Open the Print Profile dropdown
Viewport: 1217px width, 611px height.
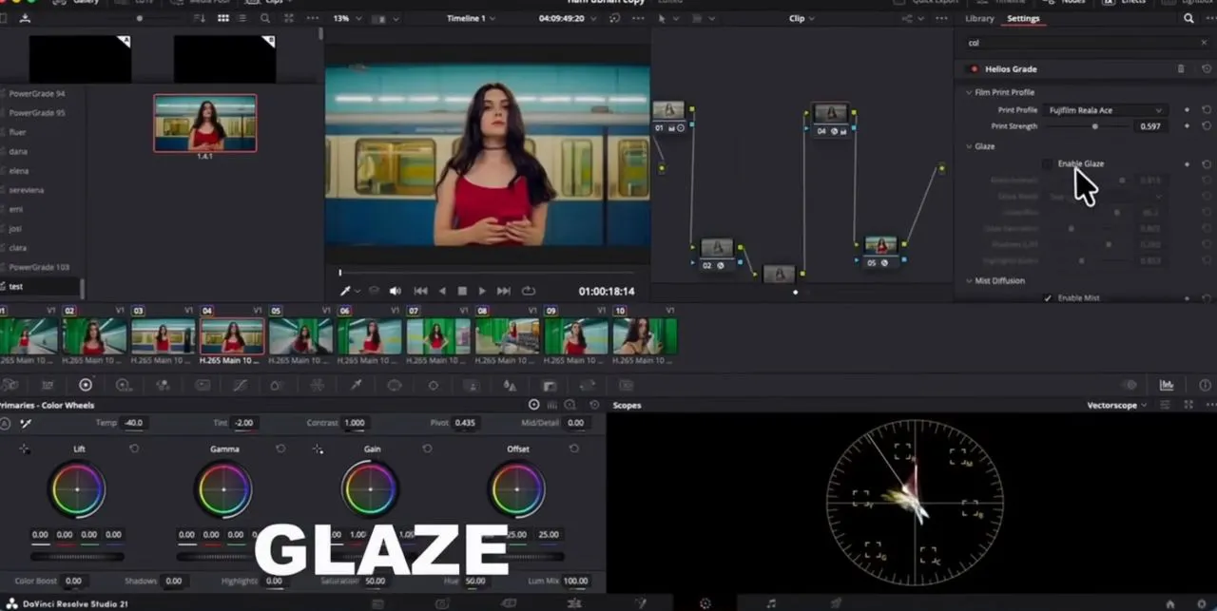1105,110
